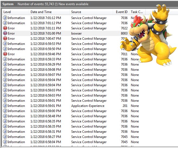Select the '1/22/2018 6:59:53 PM' date cell
The image size is (178, 148).
[46, 44]
